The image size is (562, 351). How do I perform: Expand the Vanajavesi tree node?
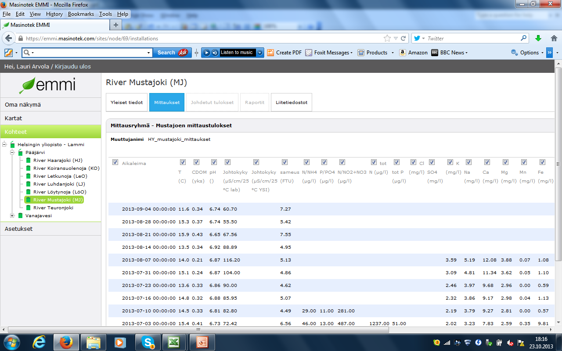click(x=12, y=215)
